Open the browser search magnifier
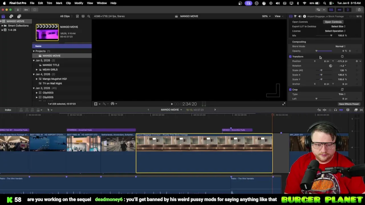This screenshot has height=205, width=365. [x=89, y=16]
